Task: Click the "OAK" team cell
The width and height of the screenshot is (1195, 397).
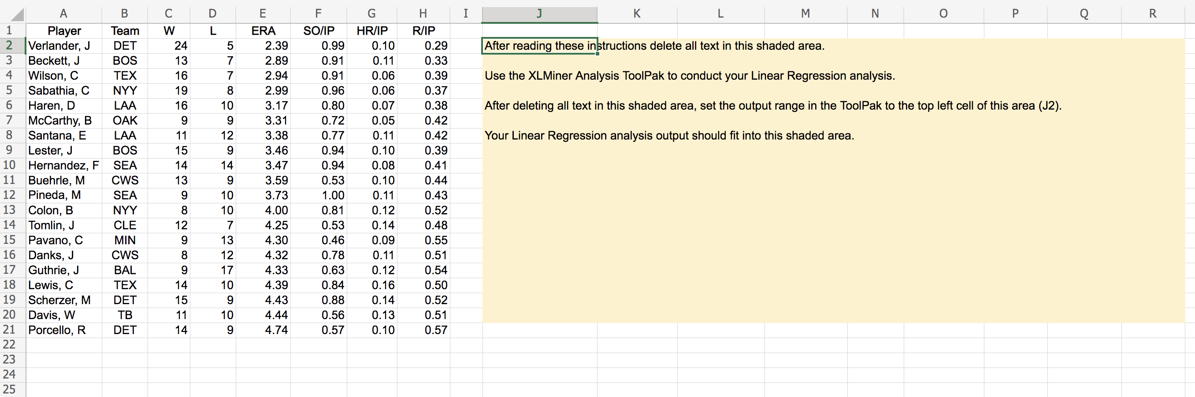Action: tap(125, 121)
